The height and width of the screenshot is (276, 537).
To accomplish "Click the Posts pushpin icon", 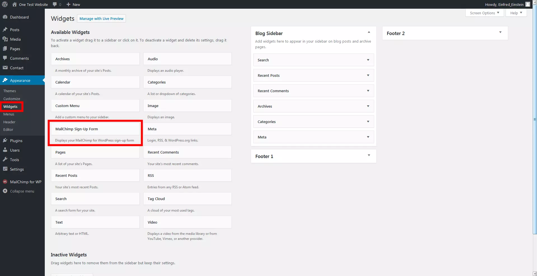I will pyautogui.click(x=5, y=30).
